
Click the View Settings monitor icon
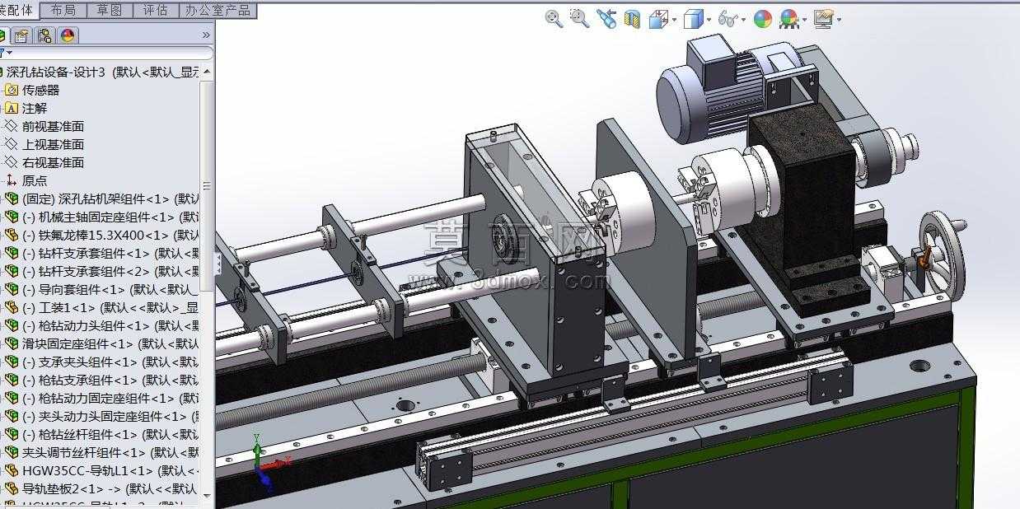click(823, 18)
